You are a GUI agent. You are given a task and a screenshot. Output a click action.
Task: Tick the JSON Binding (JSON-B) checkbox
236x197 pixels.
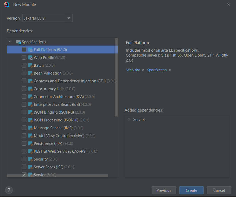coord(24,112)
